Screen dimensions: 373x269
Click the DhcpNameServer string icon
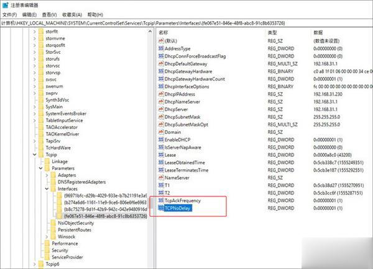coord(161,102)
